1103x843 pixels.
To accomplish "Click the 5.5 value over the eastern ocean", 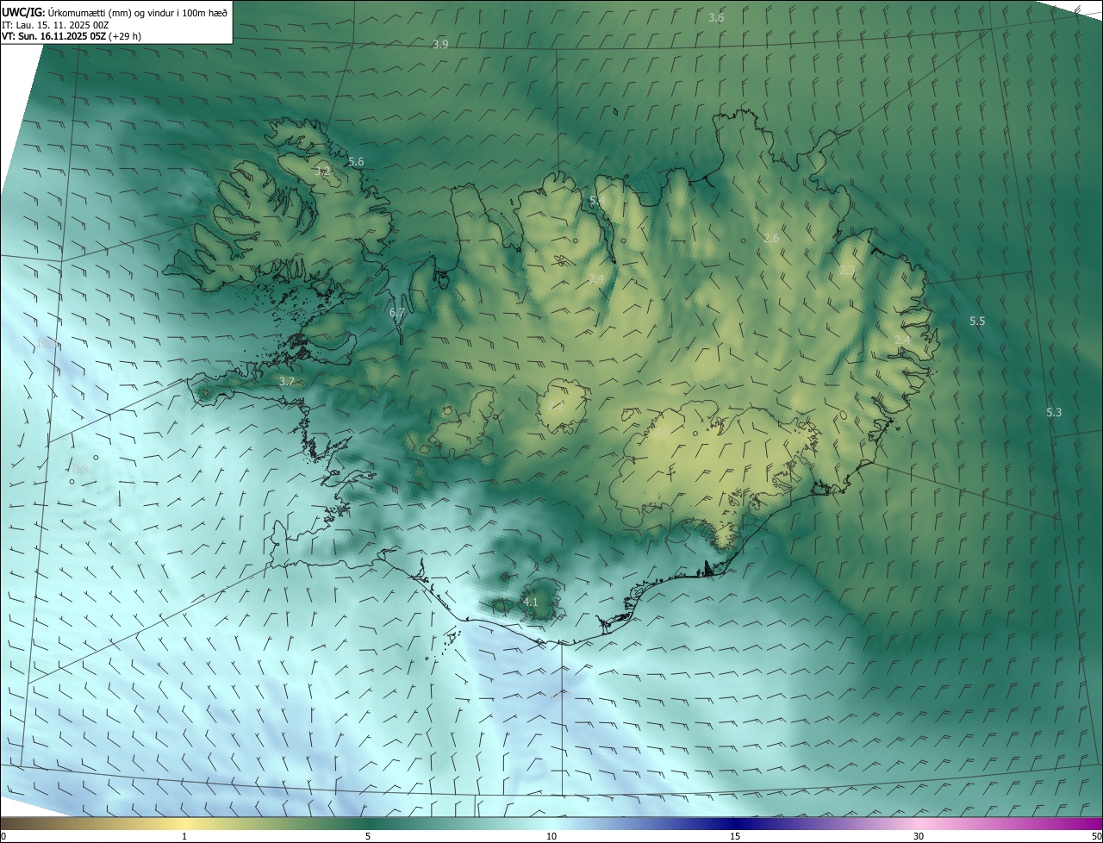I will coord(977,321).
